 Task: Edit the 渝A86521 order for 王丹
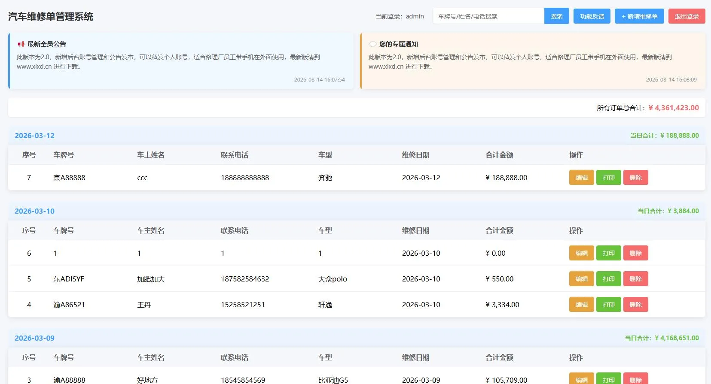click(581, 305)
